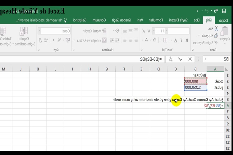The image size is (233, 155).
Task: Activate Biçim Boyacısı format painter
Action: point(205,43)
